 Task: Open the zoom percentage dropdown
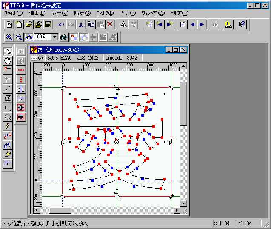[x=55, y=37]
